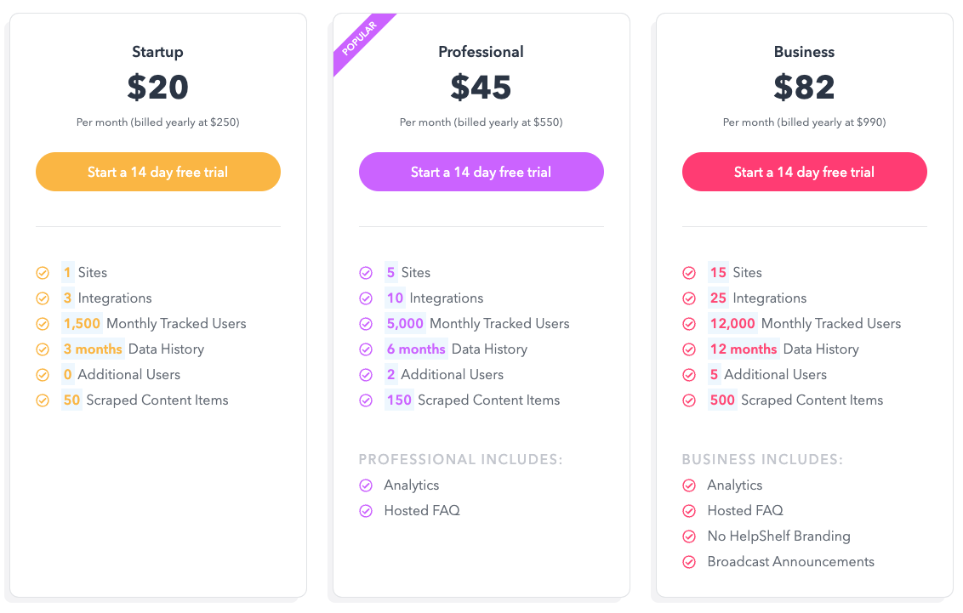Click checkmark icon beside No HelpShelf Branding
This screenshot has height=613, width=963.
(x=689, y=536)
